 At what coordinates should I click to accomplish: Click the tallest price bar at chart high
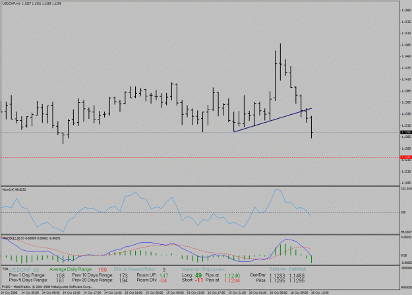click(280, 62)
